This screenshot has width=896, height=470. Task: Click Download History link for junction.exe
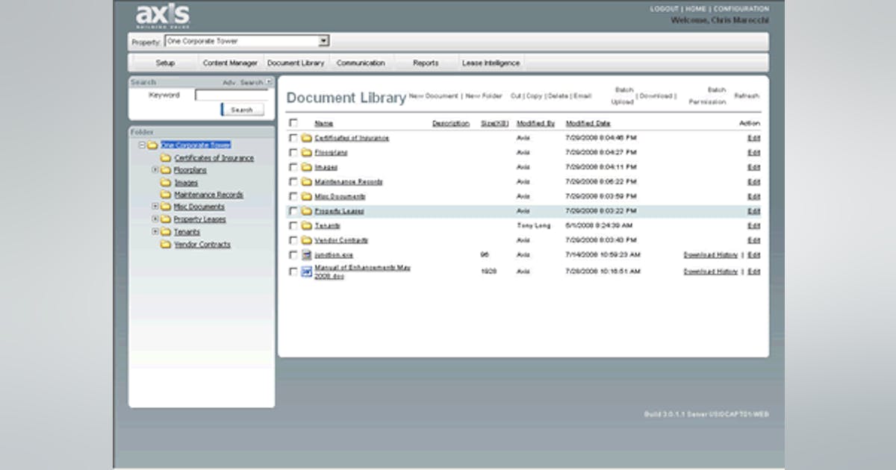tap(710, 255)
